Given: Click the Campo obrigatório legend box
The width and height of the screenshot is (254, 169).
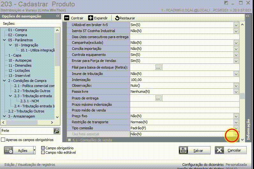Looking at the screenshot, I should 43,148.
